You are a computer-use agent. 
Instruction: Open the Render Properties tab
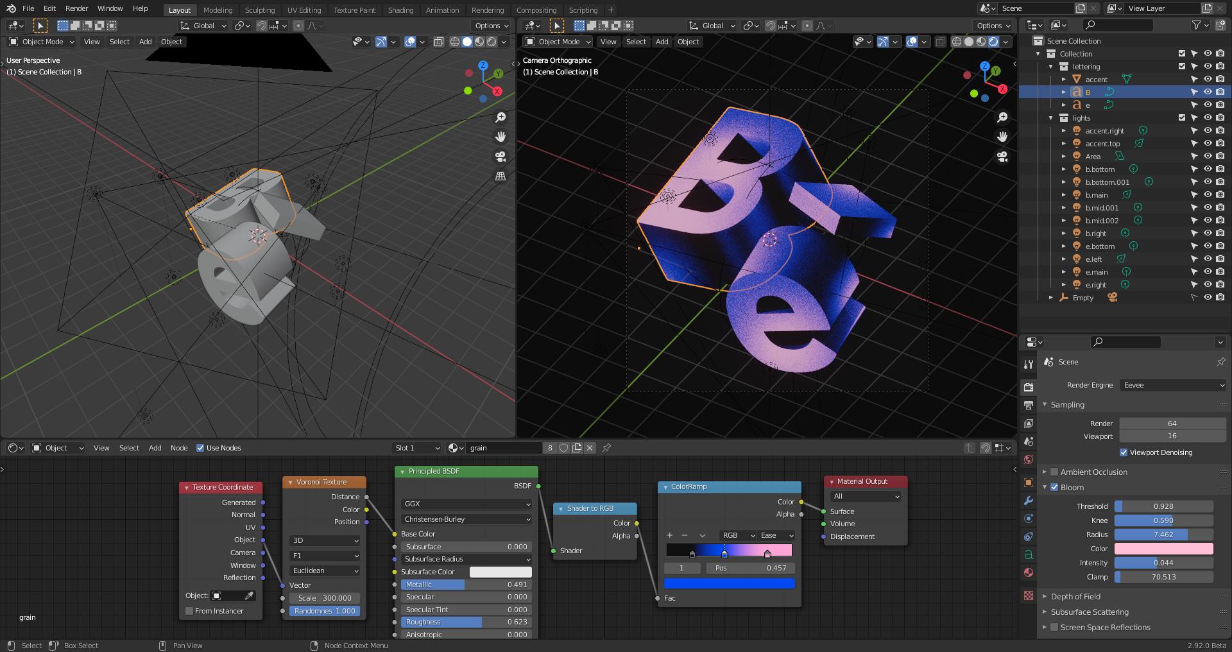coord(1029,387)
